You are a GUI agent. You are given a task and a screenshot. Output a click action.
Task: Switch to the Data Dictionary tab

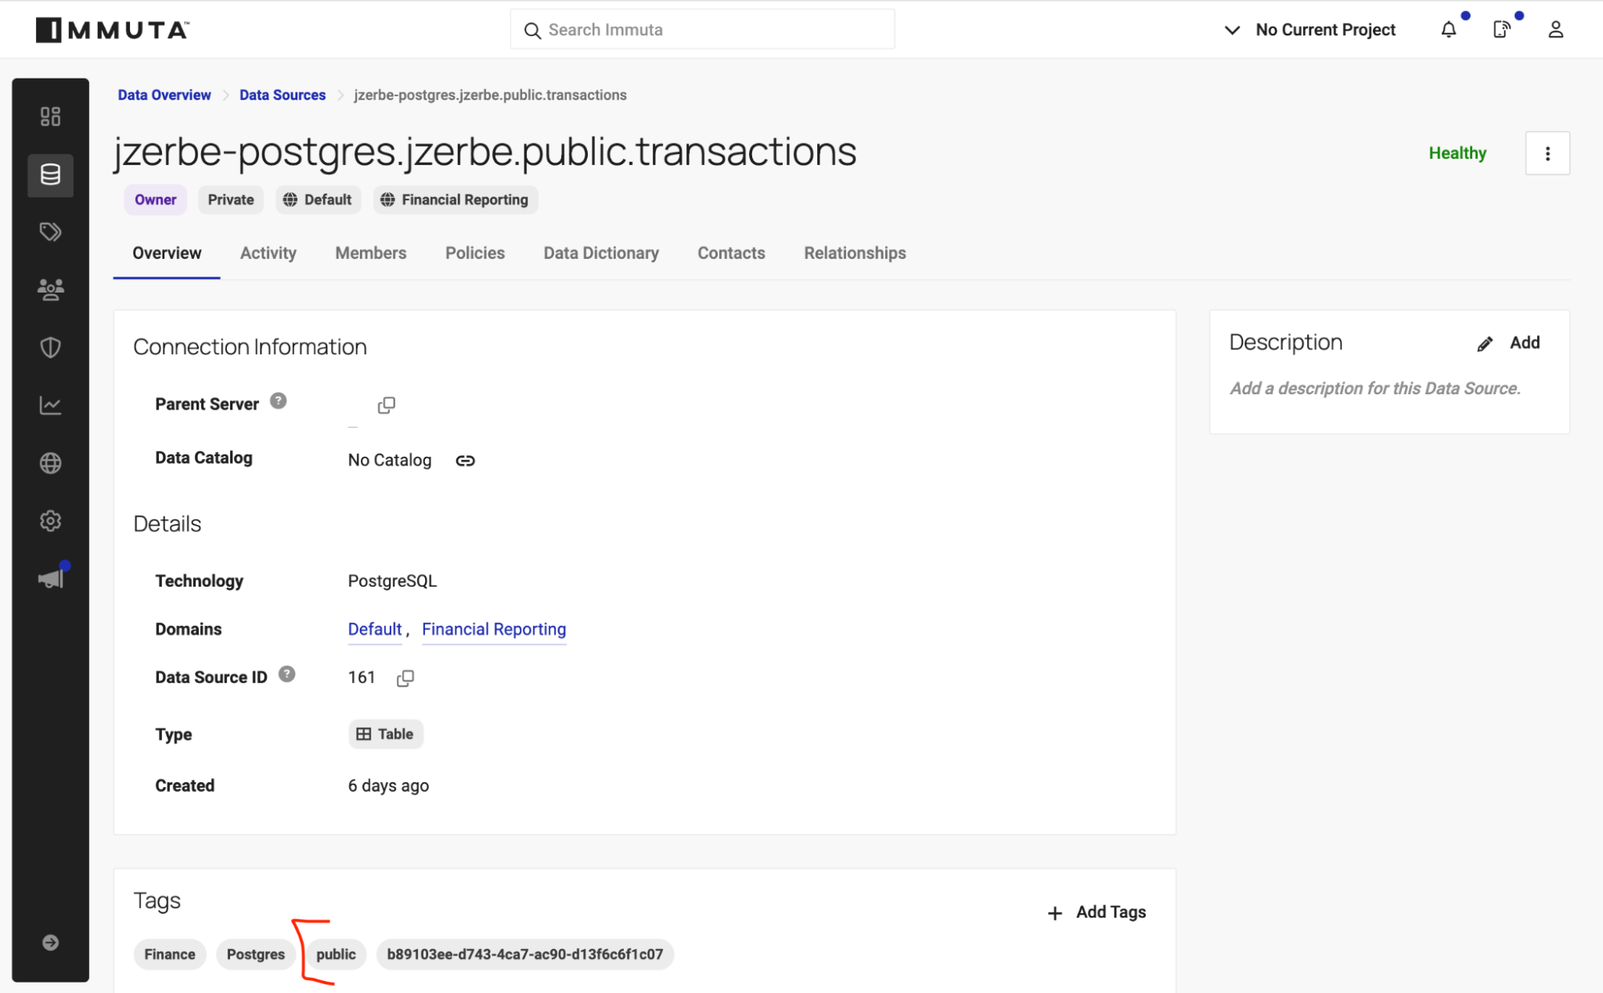[601, 253]
